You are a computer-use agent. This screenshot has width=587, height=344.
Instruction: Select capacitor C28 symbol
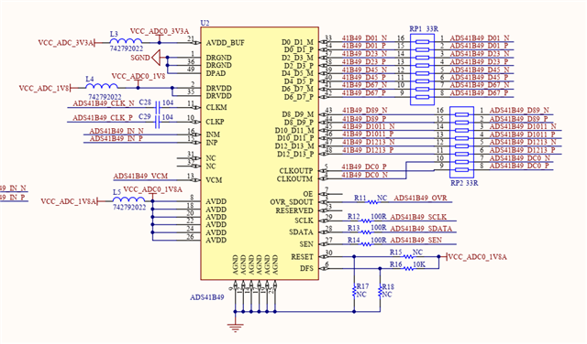coord(158,108)
